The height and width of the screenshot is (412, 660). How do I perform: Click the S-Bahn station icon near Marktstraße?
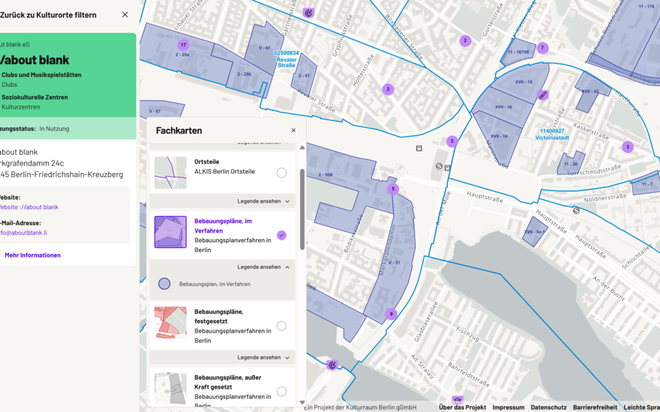[x=439, y=166]
